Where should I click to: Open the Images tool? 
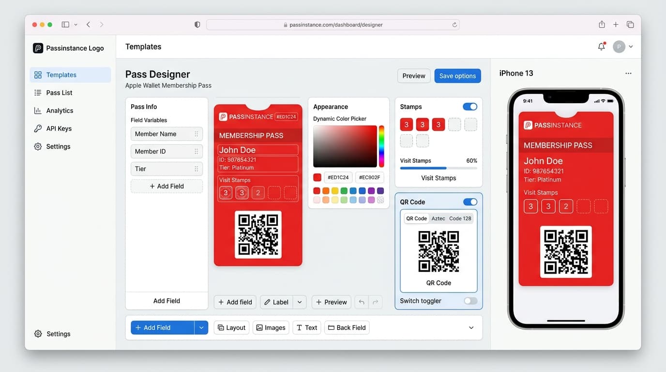pyautogui.click(x=271, y=327)
